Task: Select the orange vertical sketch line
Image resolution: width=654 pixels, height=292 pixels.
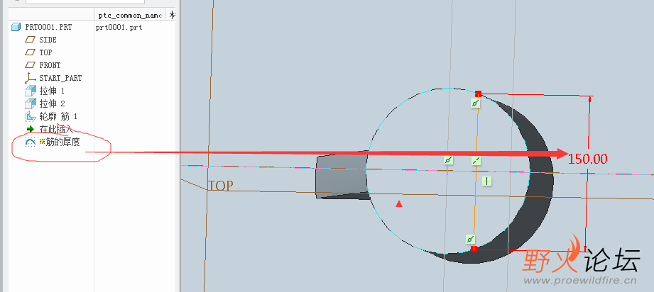Action: tap(476, 172)
